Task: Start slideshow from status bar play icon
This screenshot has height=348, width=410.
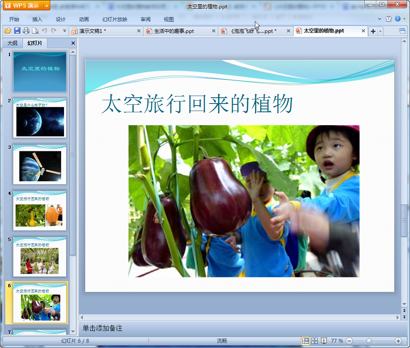Action: pos(324,341)
